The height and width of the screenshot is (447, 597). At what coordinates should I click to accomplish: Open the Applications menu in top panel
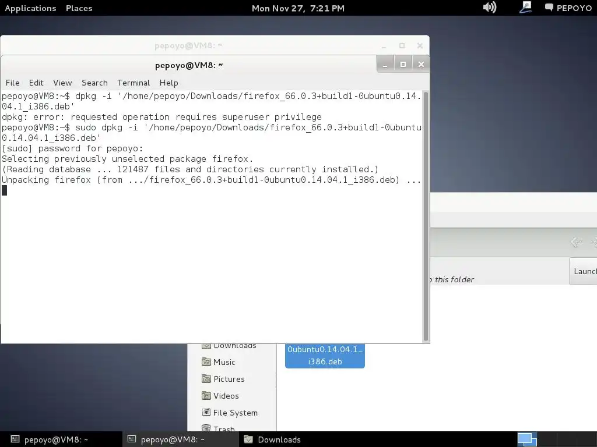30,8
